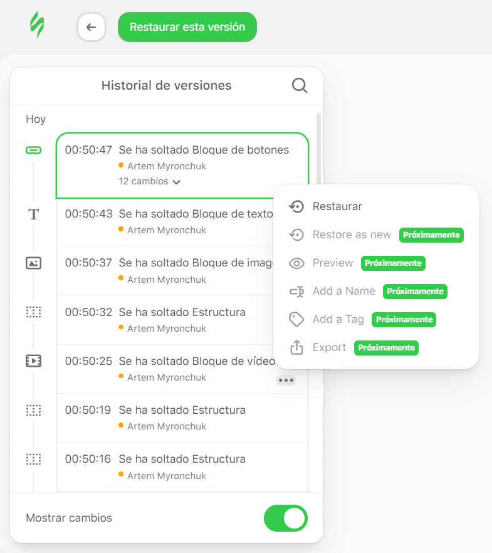Select version 00:50:19 Se ha soltado Estructura

(x=182, y=418)
